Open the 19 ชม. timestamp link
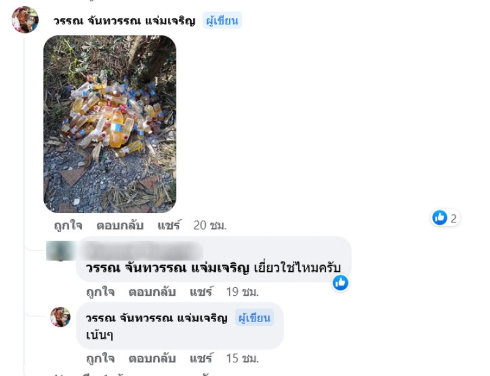The width and height of the screenshot is (490, 376). (242, 292)
